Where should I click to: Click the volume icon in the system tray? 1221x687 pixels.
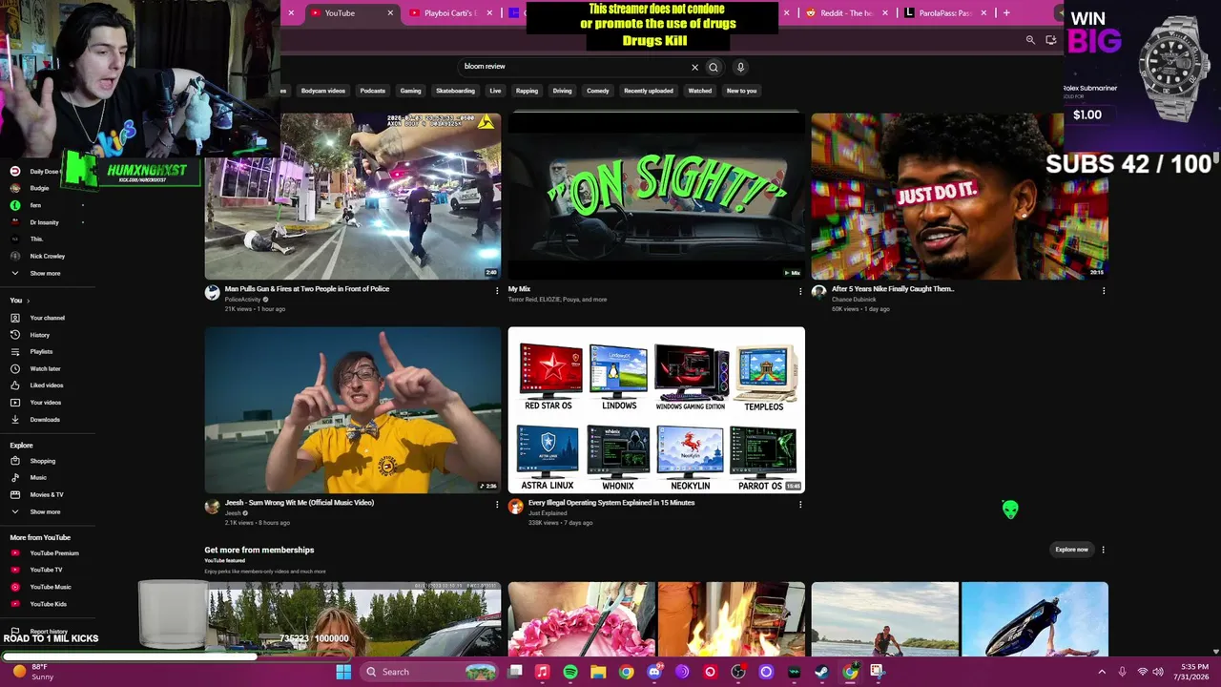1159,672
